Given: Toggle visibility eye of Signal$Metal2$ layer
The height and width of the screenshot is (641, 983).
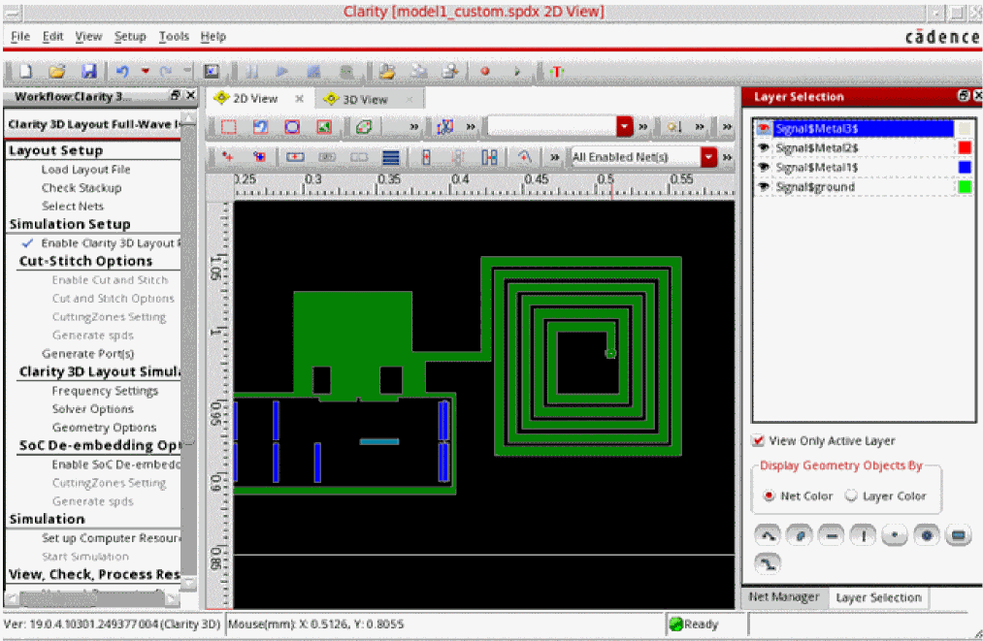Looking at the screenshot, I should [x=764, y=147].
